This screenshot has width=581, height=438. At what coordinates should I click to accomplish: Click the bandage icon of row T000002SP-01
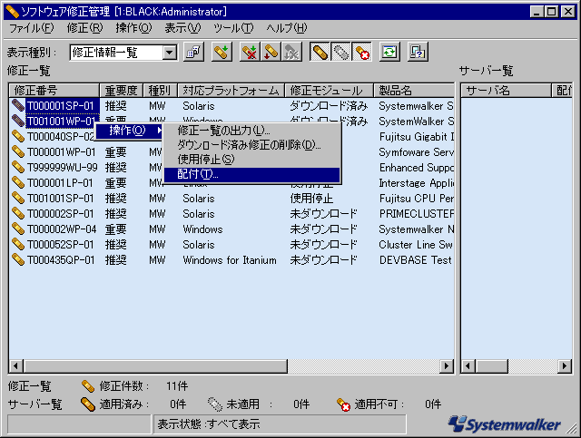coord(18,214)
